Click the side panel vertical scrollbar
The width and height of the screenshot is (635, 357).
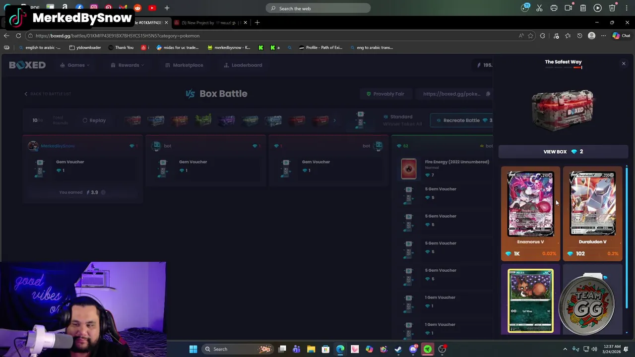click(627, 238)
